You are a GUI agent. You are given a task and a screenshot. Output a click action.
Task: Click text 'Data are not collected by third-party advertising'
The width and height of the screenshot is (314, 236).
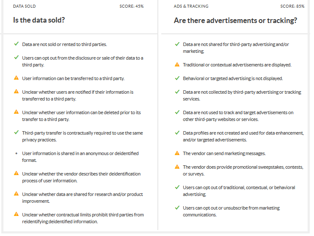(x=242, y=95)
